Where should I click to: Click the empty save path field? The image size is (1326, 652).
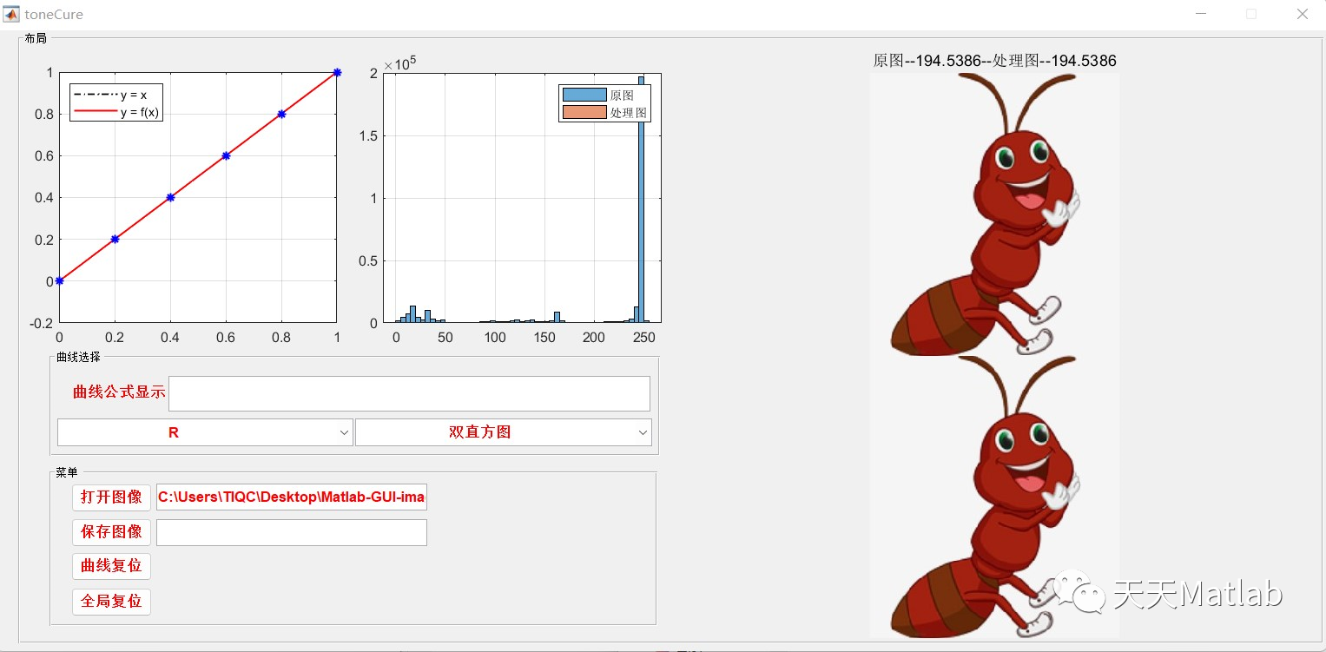tap(292, 532)
